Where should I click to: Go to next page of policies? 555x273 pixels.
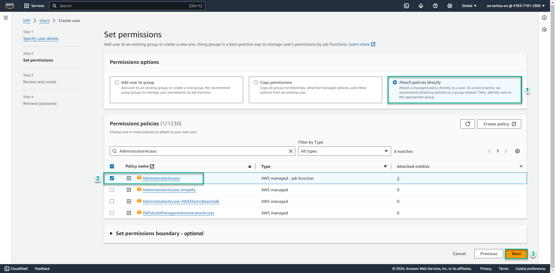506,151
